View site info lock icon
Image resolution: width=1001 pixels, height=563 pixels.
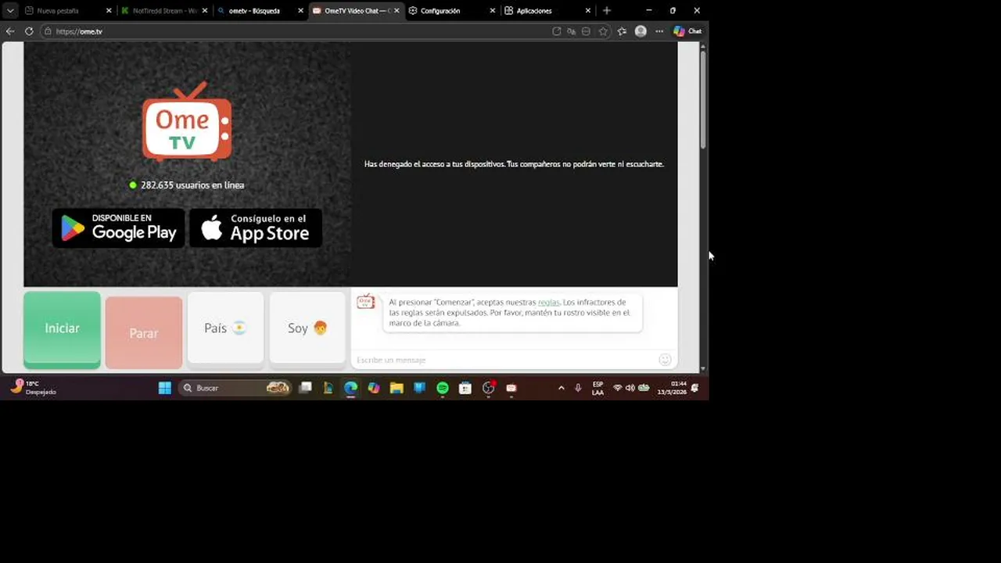point(48,31)
